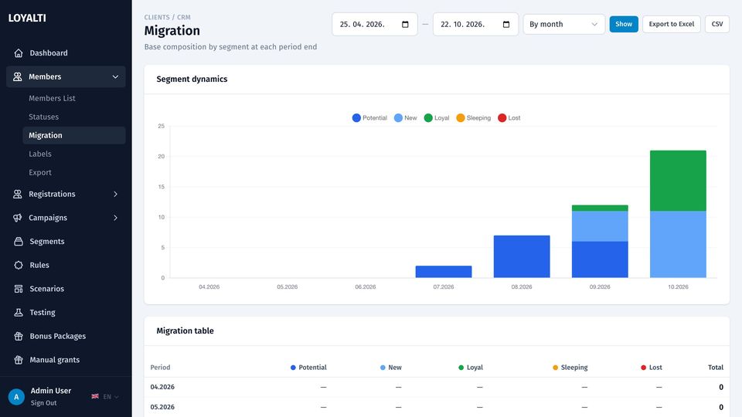Image resolution: width=742 pixels, height=417 pixels.
Task: Click the LOYALTI logo
Action: pos(27,18)
